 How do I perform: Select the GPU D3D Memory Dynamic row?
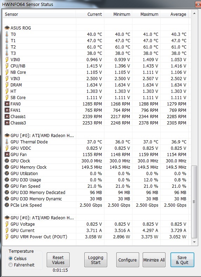pyautogui.click(x=96, y=199)
